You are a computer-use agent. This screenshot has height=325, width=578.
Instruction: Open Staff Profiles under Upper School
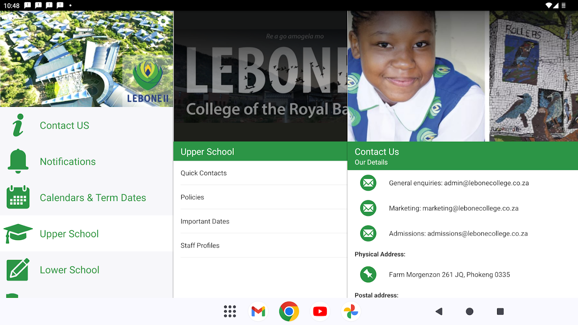[x=260, y=245]
